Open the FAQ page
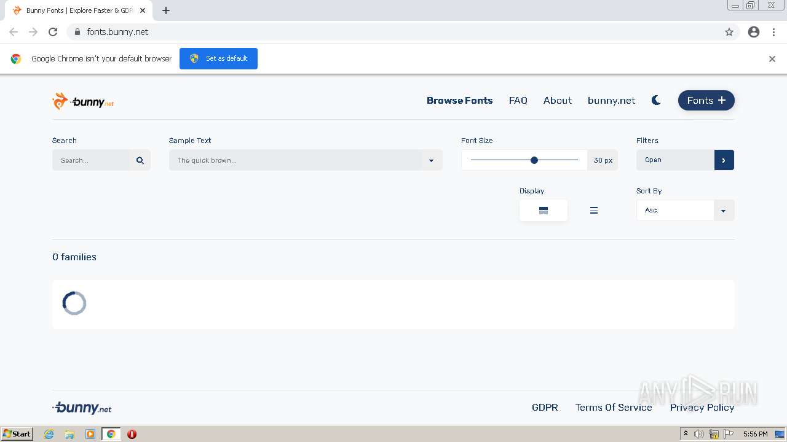 tap(518, 100)
